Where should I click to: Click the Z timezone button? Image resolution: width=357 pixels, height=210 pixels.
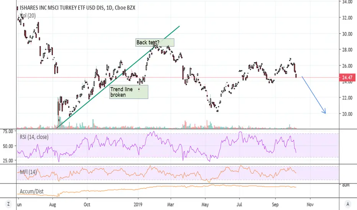(x=8, y=204)
